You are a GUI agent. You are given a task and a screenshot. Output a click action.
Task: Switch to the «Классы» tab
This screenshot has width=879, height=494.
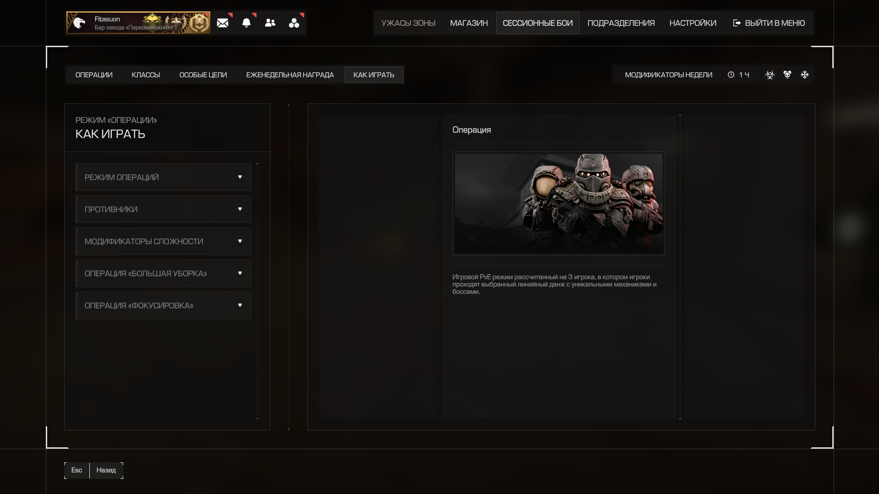pyautogui.click(x=146, y=75)
